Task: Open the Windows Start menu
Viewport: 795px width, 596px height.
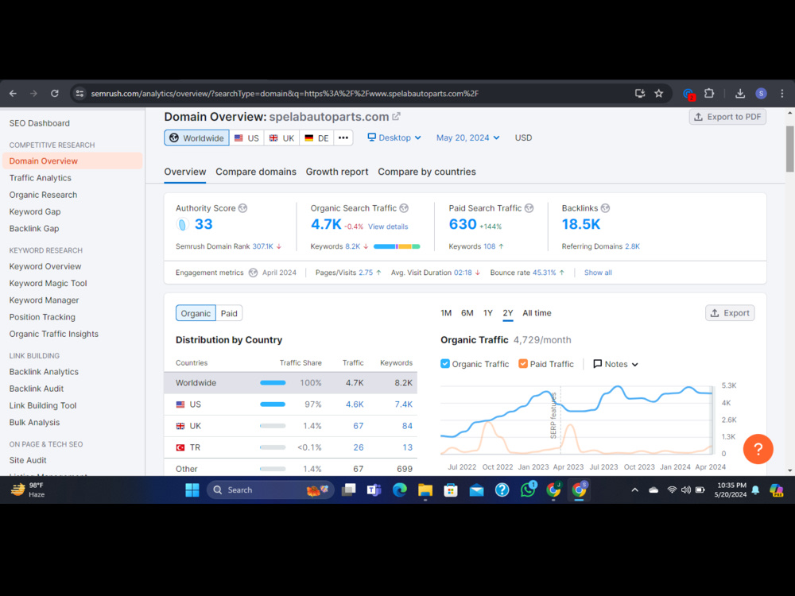Action: (192, 490)
